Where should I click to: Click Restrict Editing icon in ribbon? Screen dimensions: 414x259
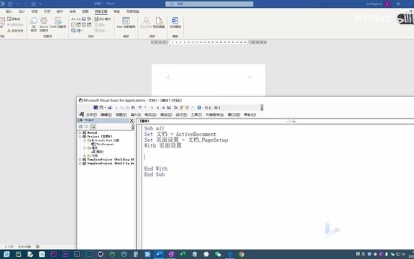point(159,23)
